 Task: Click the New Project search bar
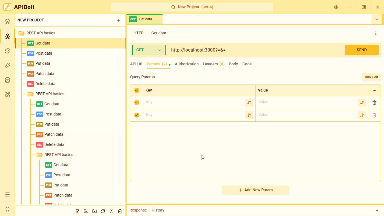click(192, 7)
